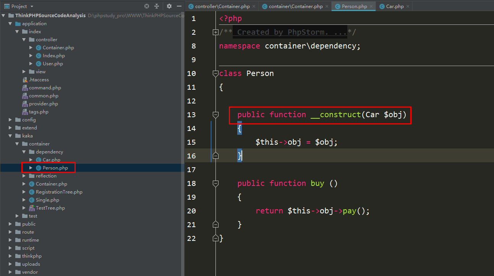Select the Car.php editor tab
494x276 pixels.
(395, 6)
